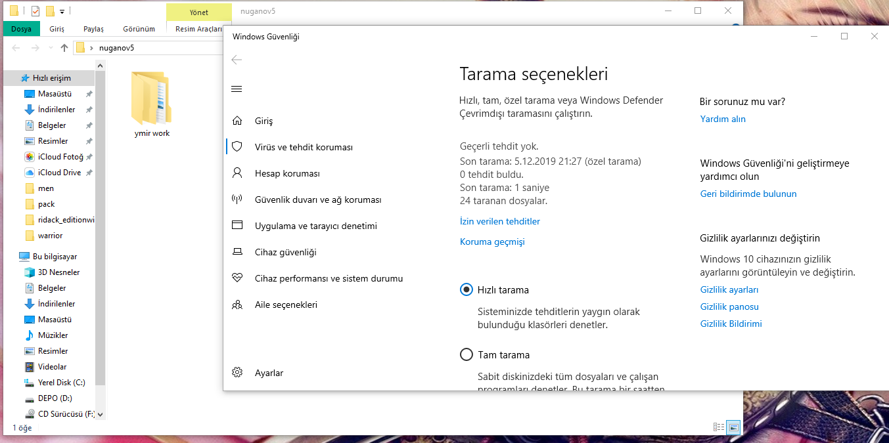This screenshot has height=443, width=889.
Task: Click the iCloud Fotoğ icon in Explorer sidebar
Action: [30, 157]
